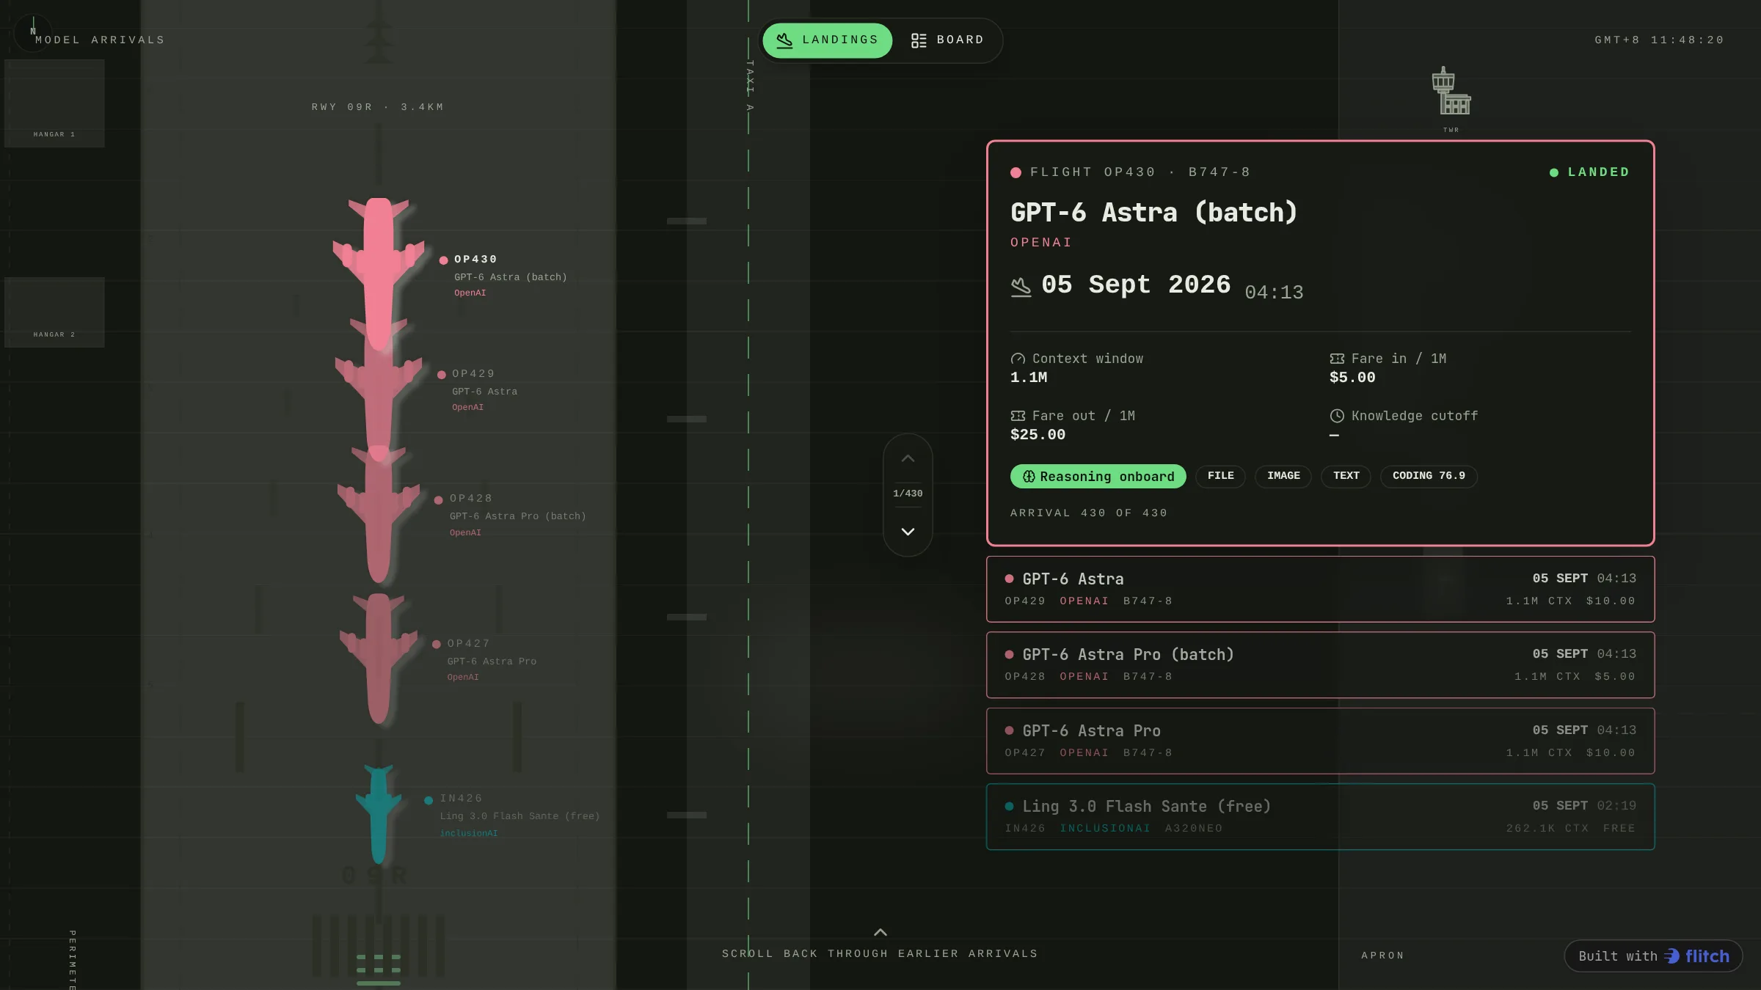Click 'ARRIVAL 430 OF 430' text
The width and height of the screenshot is (1761, 990).
pyautogui.click(x=1088, y=513)
